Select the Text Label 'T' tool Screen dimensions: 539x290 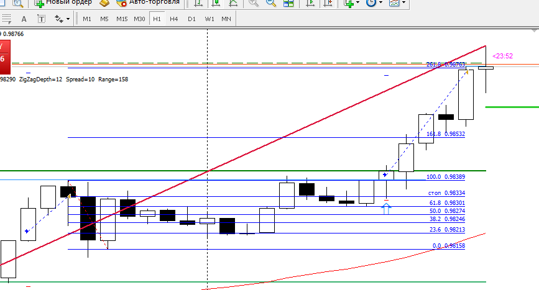click(41, 19)
